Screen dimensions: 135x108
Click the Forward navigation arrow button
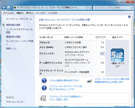(9, 8)
